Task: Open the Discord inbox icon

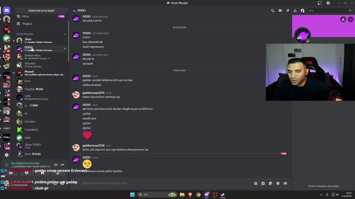Action: coord(320,3)
